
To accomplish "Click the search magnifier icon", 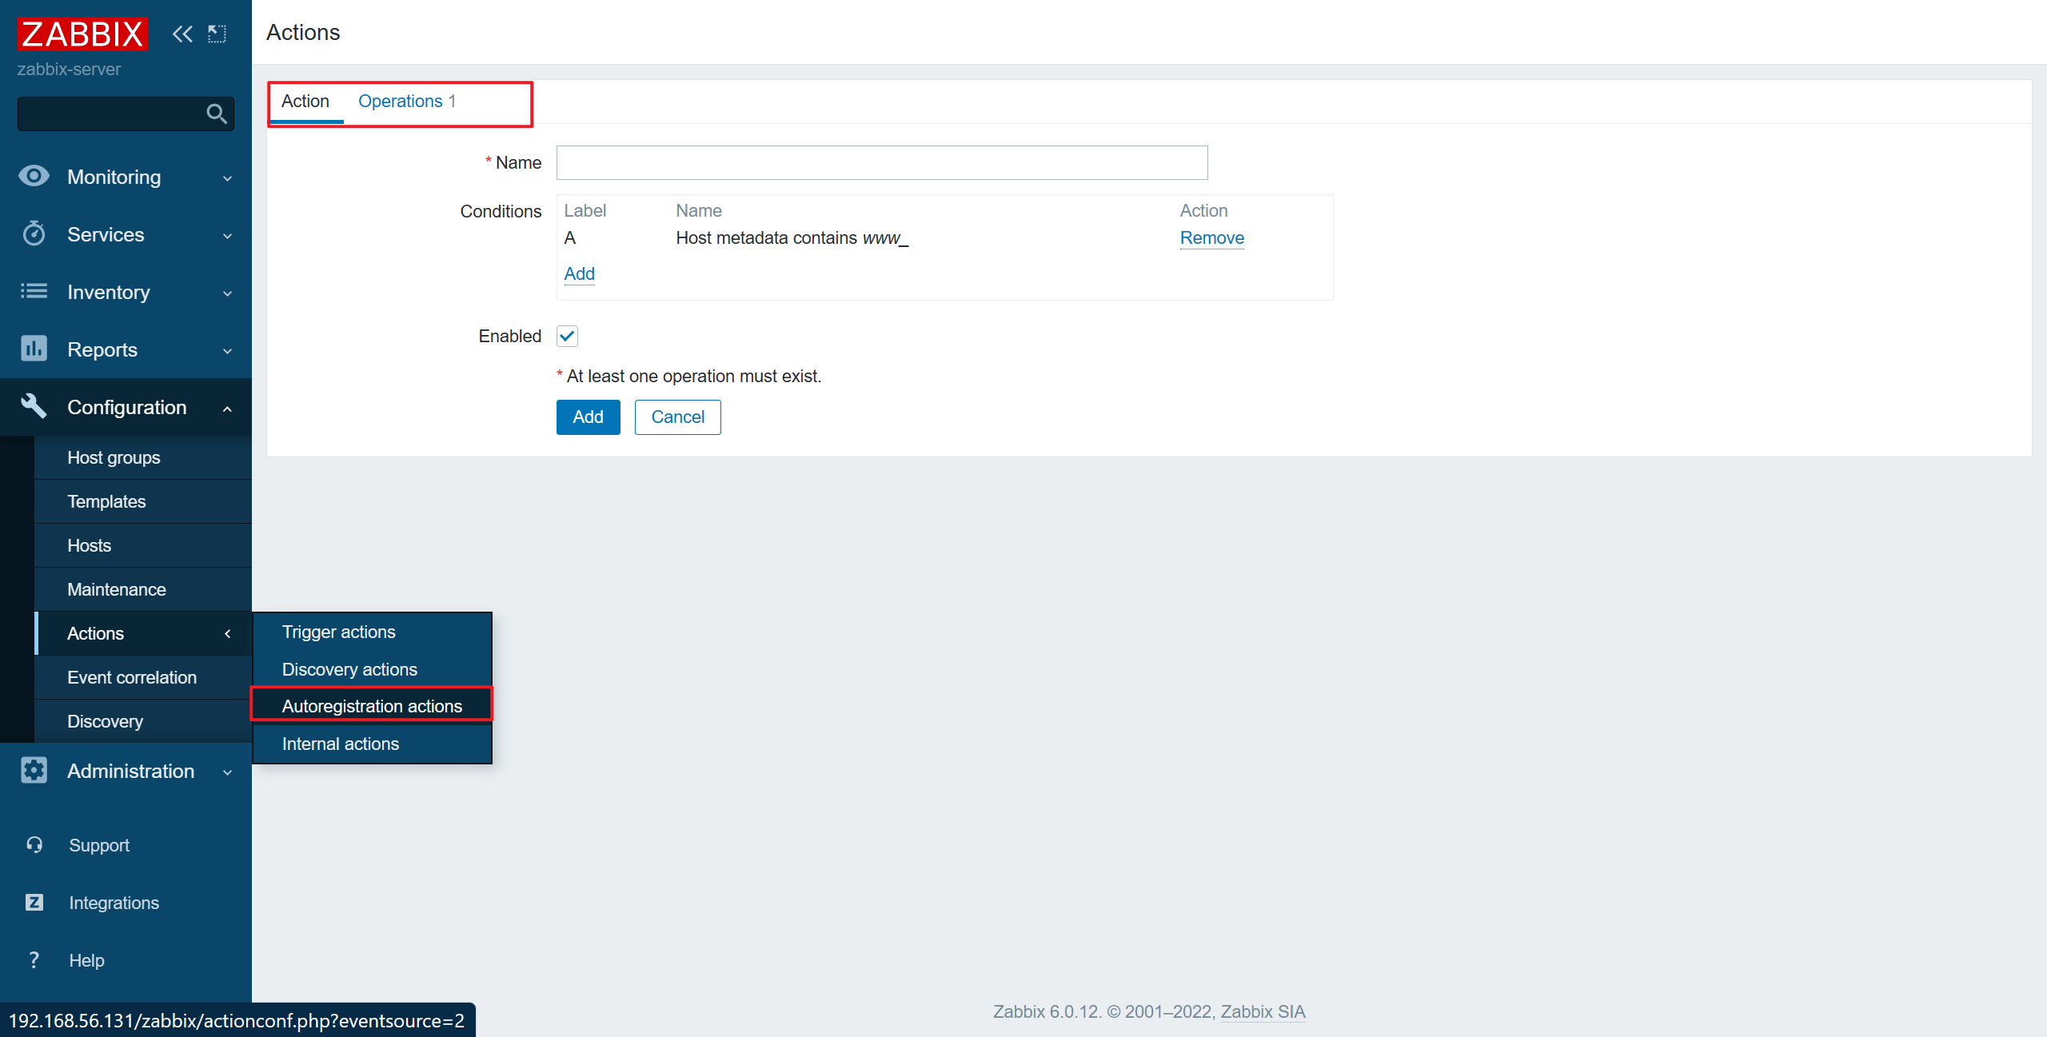I will pos(216,114).
